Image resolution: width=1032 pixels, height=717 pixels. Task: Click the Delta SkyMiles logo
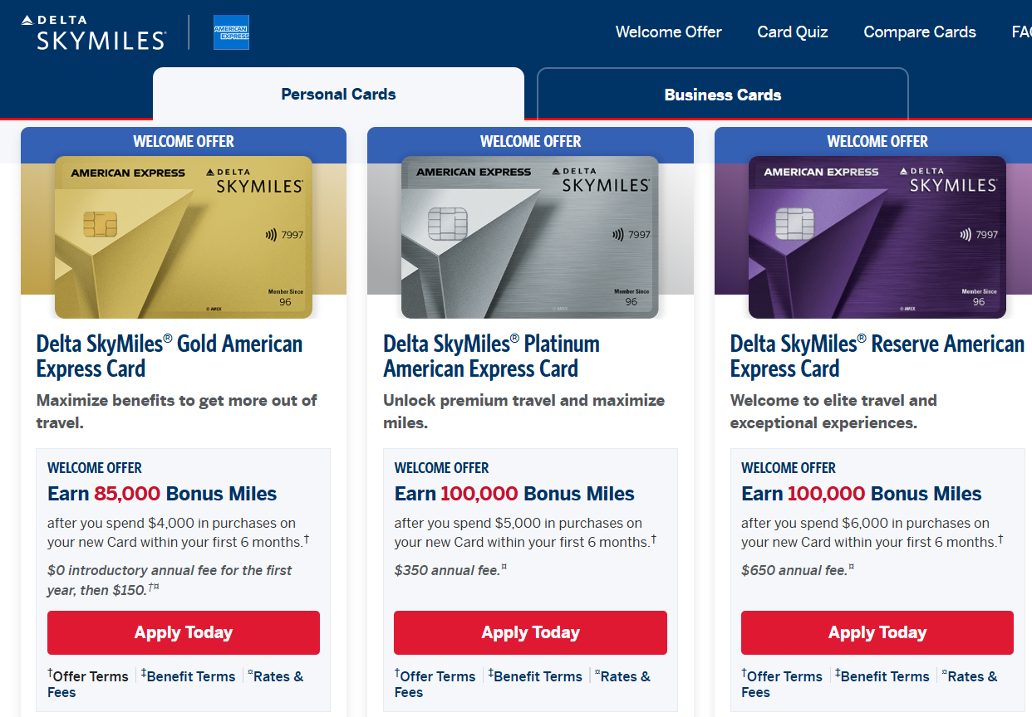coord(93,32)
